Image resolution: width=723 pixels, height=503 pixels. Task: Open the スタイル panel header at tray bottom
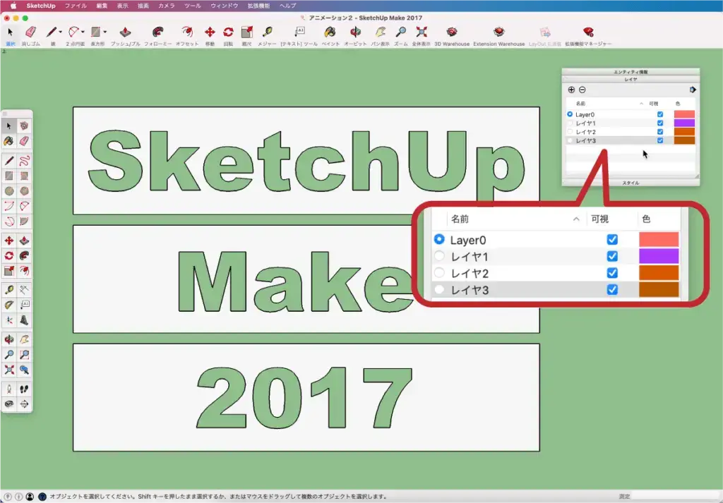[631, 183]
